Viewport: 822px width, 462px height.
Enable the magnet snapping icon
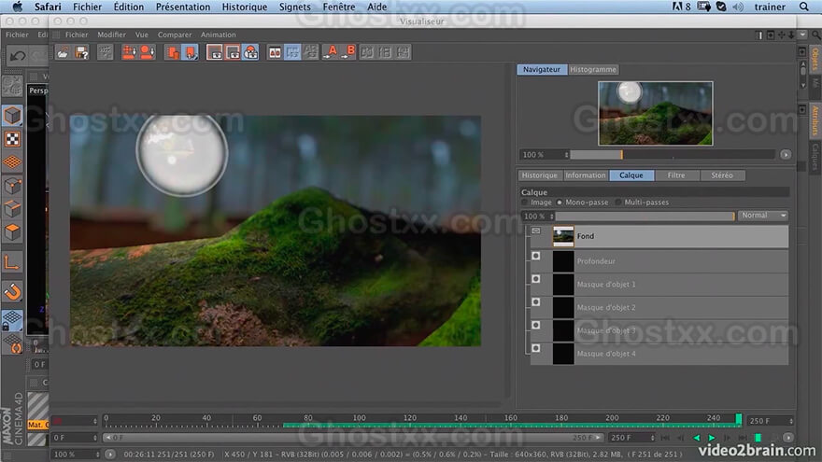point(12,291)
